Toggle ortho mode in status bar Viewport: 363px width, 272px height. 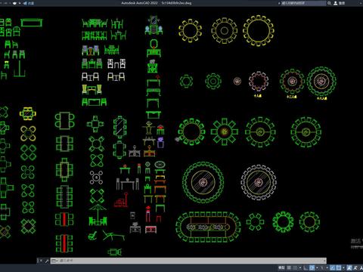[x=306, y=267]
